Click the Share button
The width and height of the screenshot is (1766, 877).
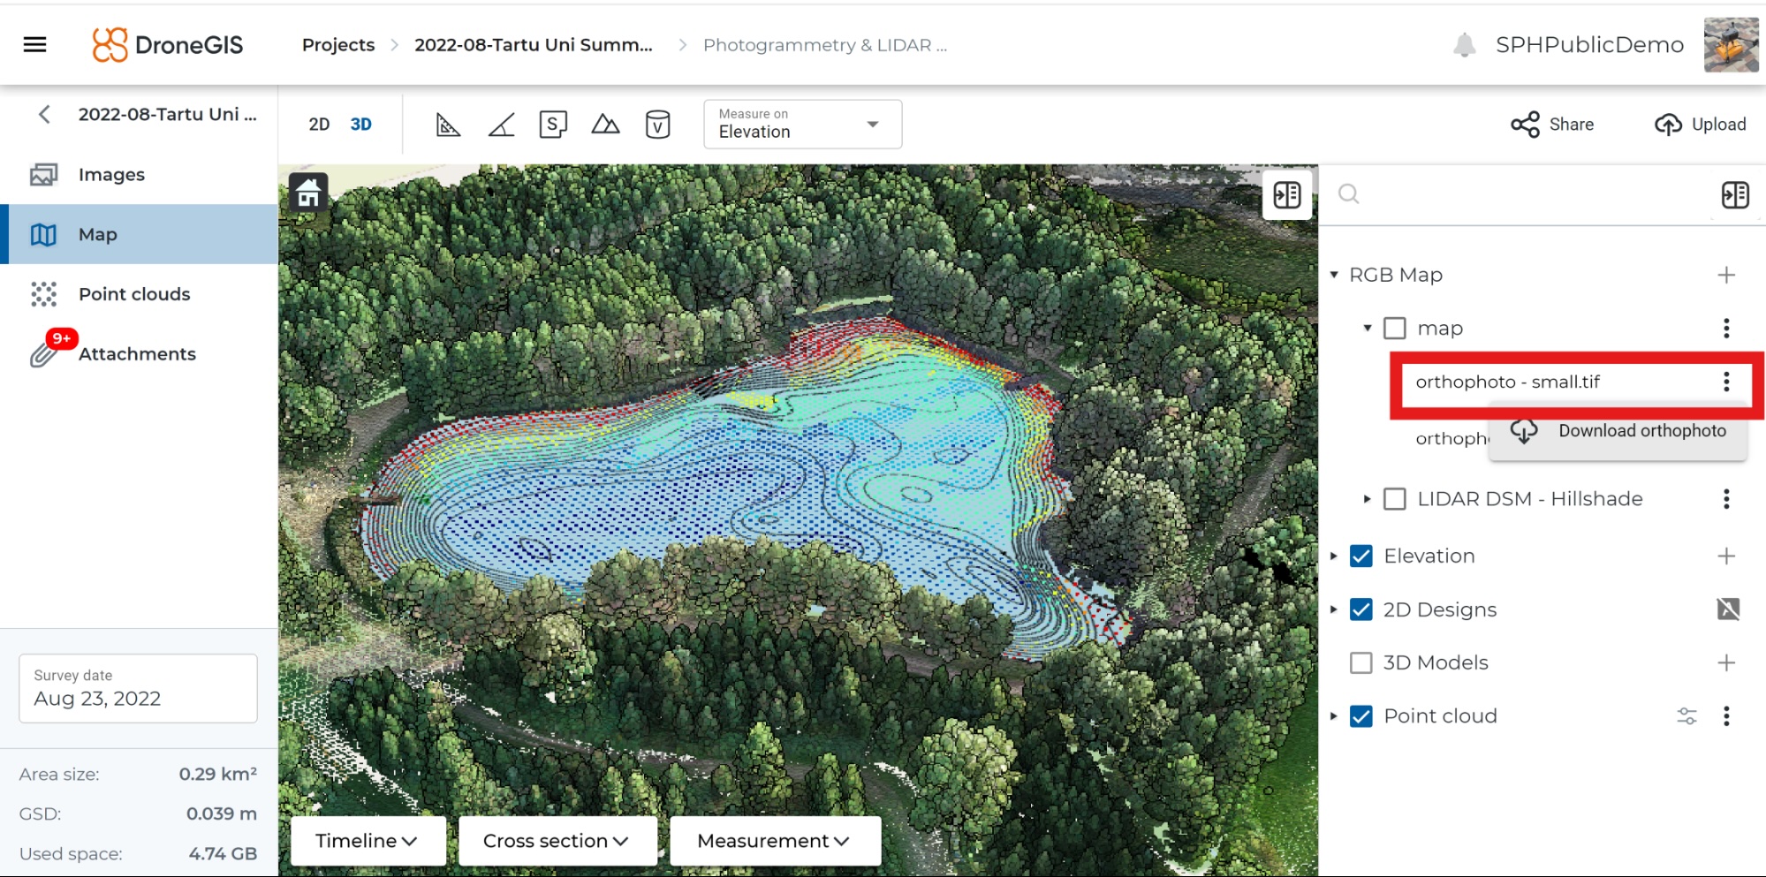click(x=1552, y=125)
